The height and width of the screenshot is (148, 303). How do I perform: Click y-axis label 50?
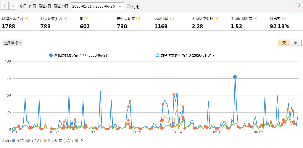[9, 95]
